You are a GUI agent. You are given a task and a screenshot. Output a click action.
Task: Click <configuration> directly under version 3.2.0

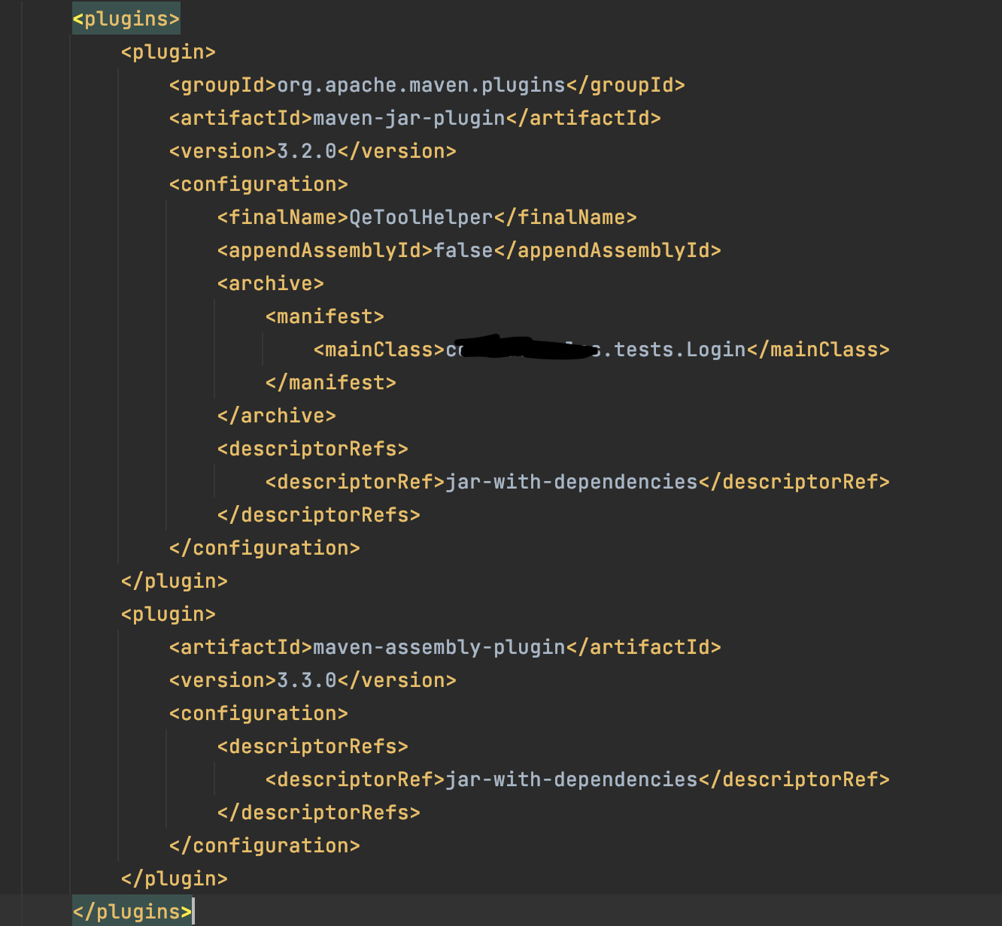click(x=259, y=184)
